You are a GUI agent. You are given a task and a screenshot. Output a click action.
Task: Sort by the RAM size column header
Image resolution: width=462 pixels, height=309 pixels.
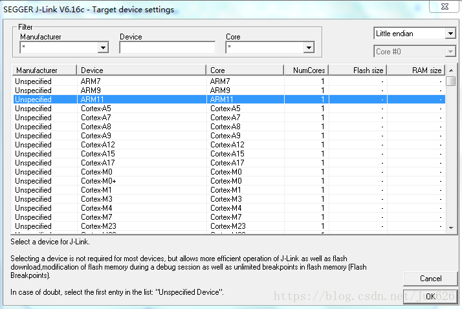pyautogui.click(x=416, y=70)
